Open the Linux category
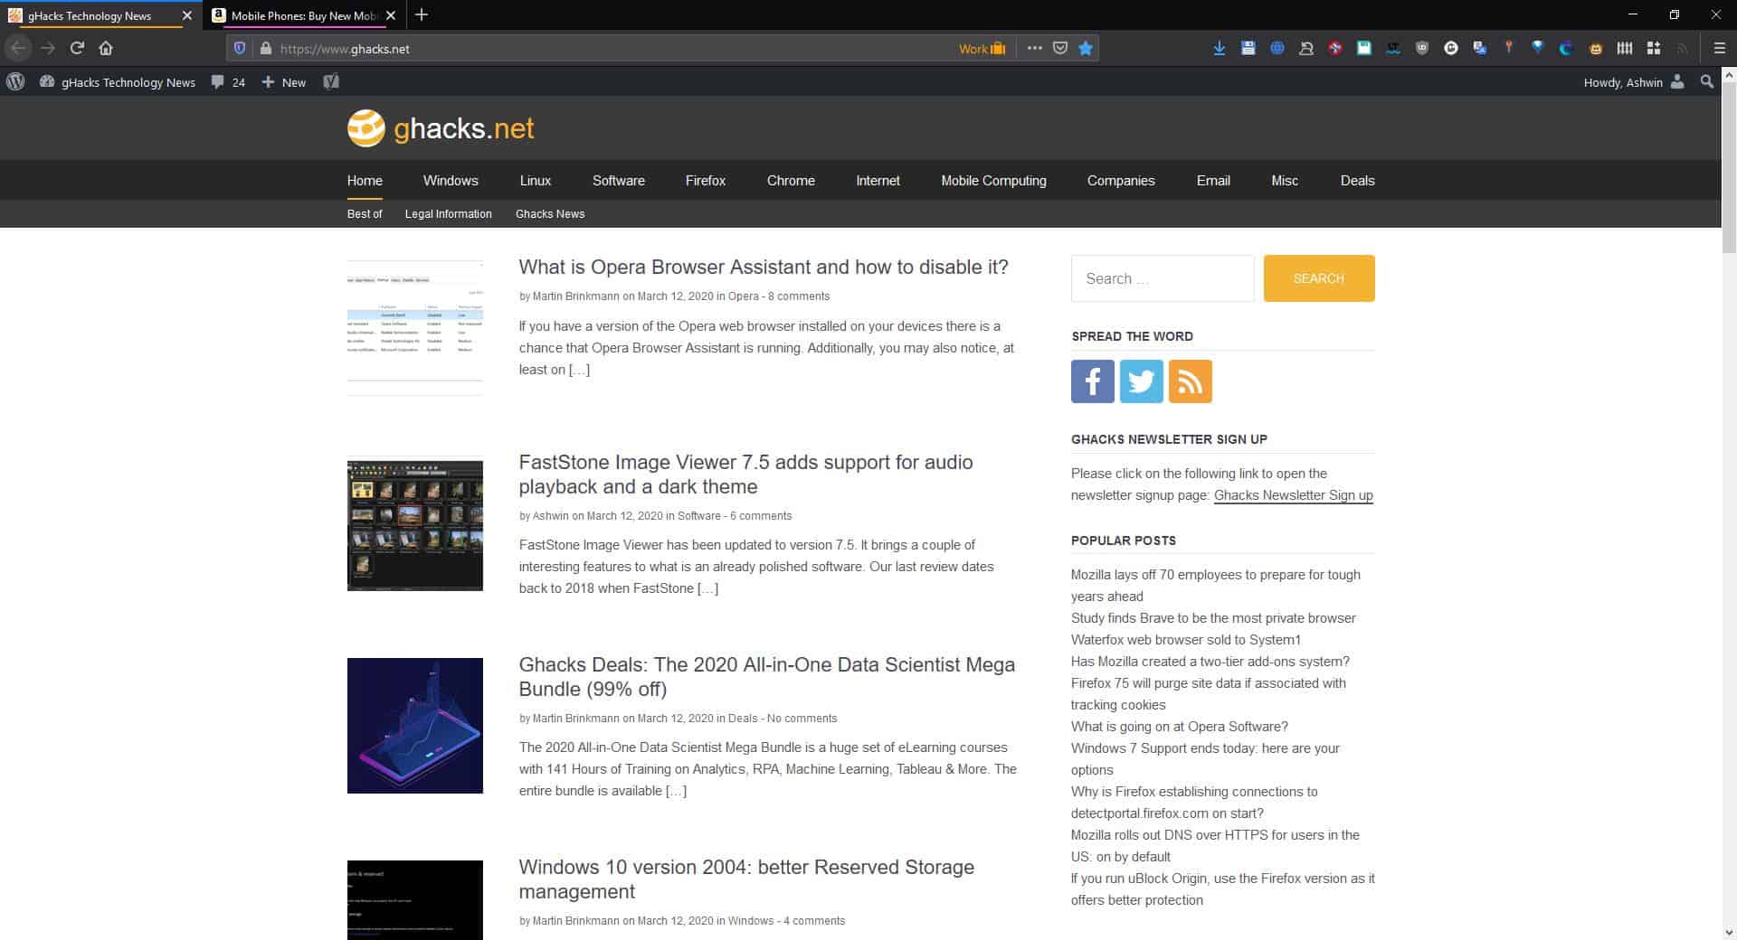The image size is (1737, 940). pos(536,181)
